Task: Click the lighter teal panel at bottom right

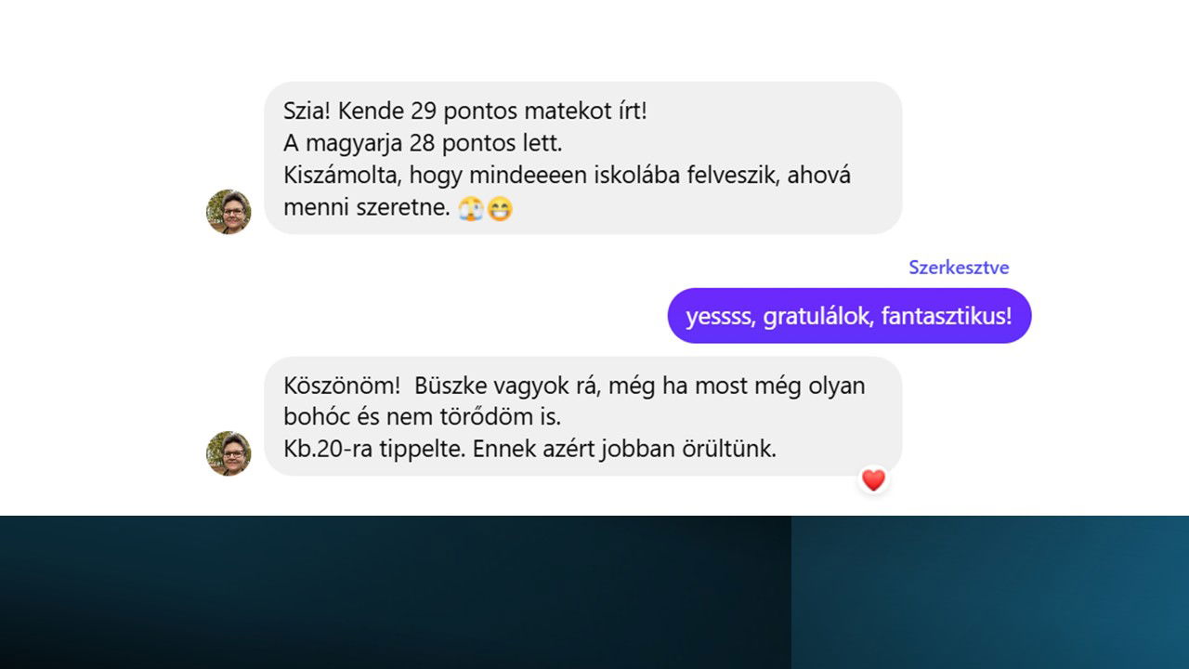Action: tap(990, 592)
